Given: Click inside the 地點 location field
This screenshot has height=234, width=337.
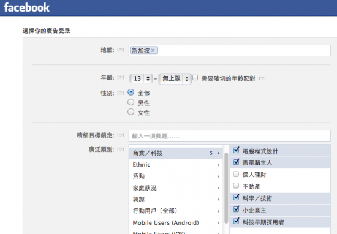Looking at the screenshot, I should click(230, 50).
